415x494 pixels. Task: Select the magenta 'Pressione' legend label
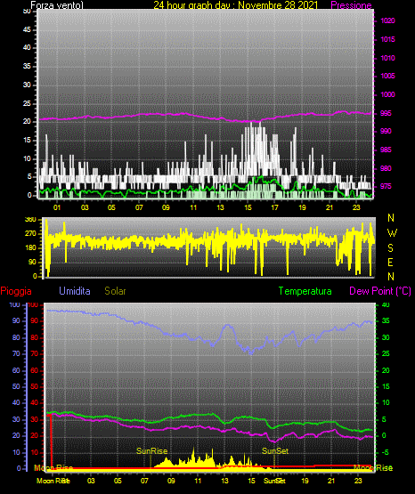click(351, 5)
